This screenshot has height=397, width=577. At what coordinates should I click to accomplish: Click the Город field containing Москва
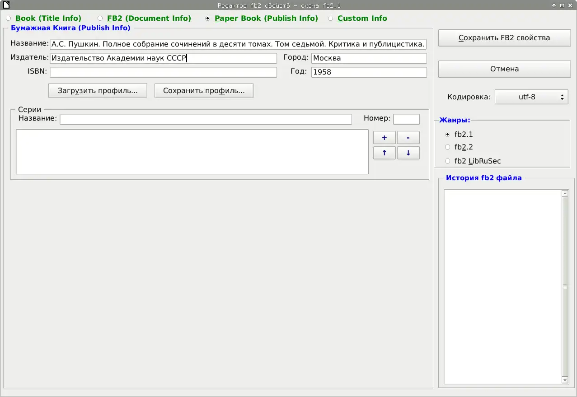[369, 58]
